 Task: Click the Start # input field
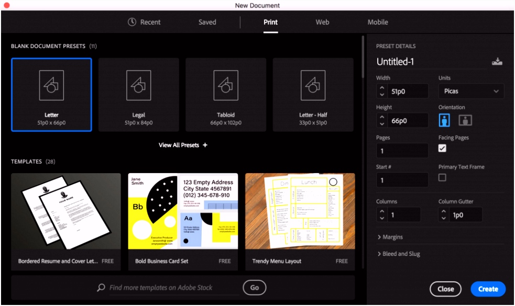point(402,180)
